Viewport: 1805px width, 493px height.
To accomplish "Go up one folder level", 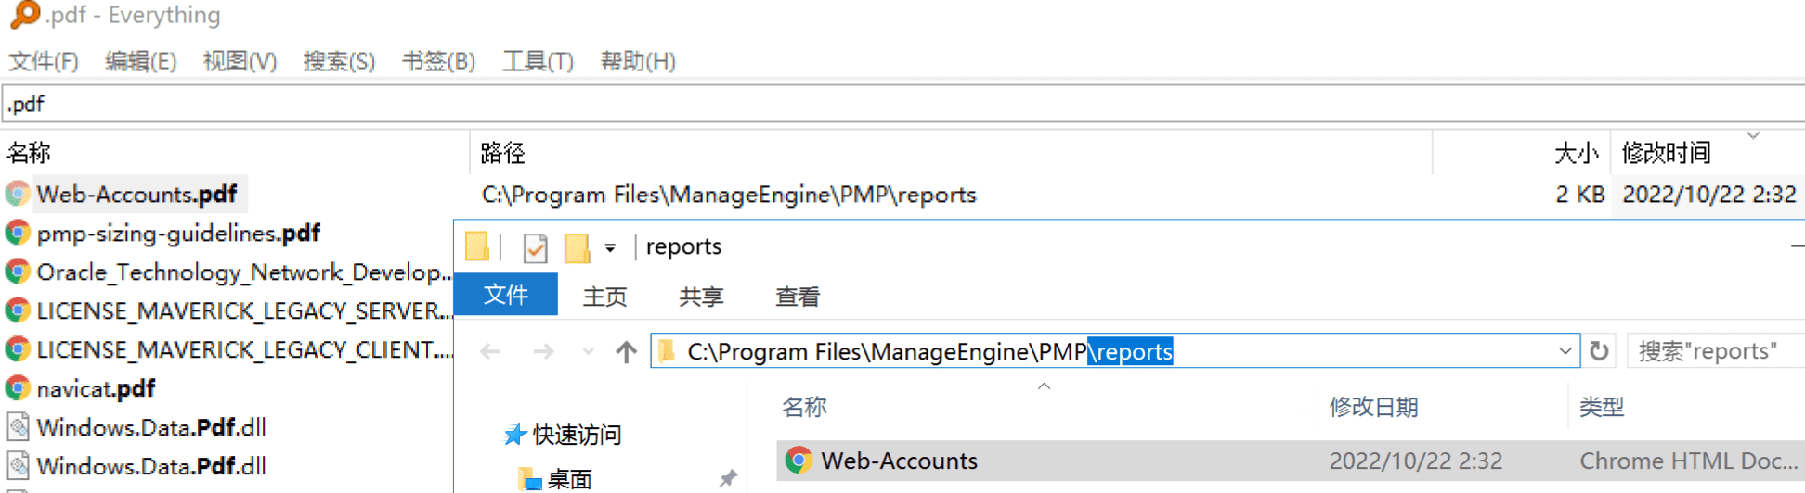I will (627, 352).
